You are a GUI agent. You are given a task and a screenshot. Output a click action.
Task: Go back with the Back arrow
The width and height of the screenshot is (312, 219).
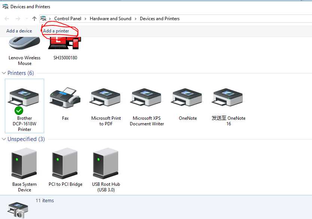coord(7,19)
